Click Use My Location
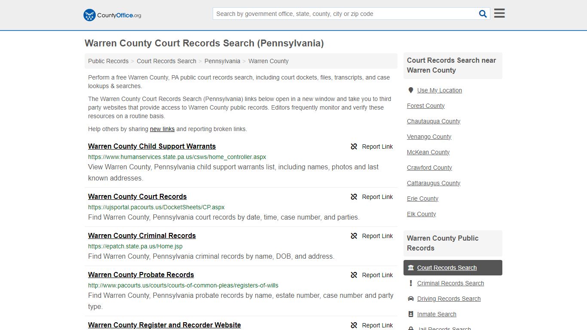 click(440, 90)
